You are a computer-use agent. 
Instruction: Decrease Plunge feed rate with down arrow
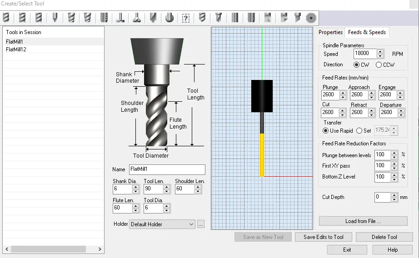click(x=343, y=97)
